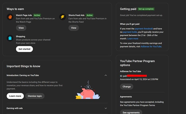The image size is (186, 114).
Task: Click Active badge next to Shorts Feed Ads
Action: (x=89, y=15)
